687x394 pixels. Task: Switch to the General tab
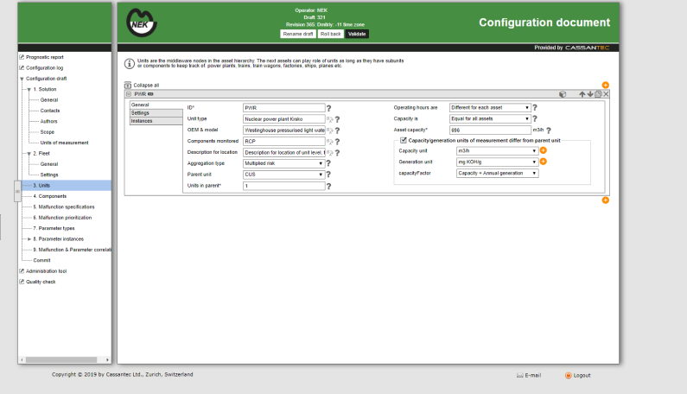[x=156, y=105]
